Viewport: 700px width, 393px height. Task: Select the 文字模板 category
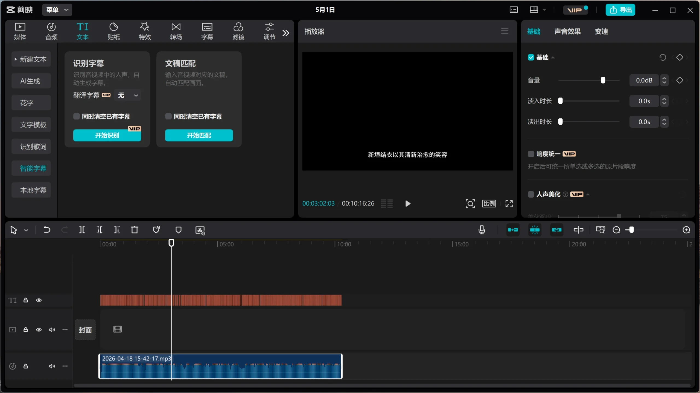click(31, 124)
